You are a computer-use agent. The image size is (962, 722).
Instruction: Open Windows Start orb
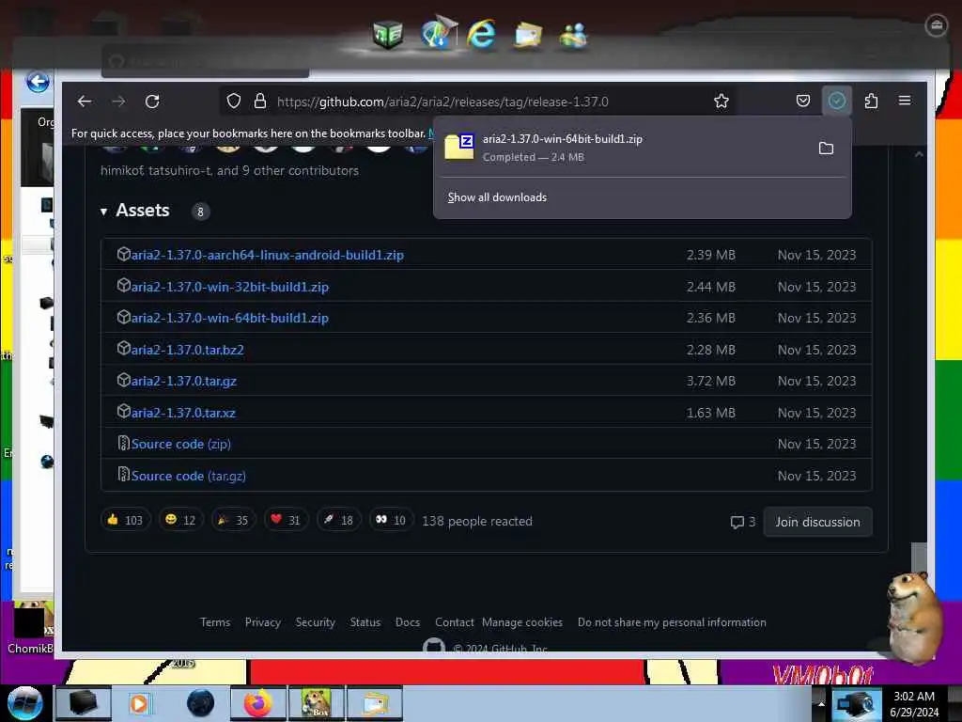[24, 703]
